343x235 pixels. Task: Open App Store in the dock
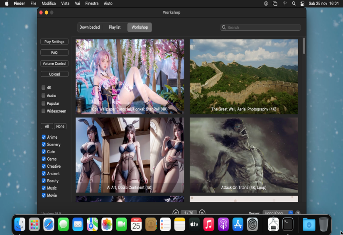(238, 224)
